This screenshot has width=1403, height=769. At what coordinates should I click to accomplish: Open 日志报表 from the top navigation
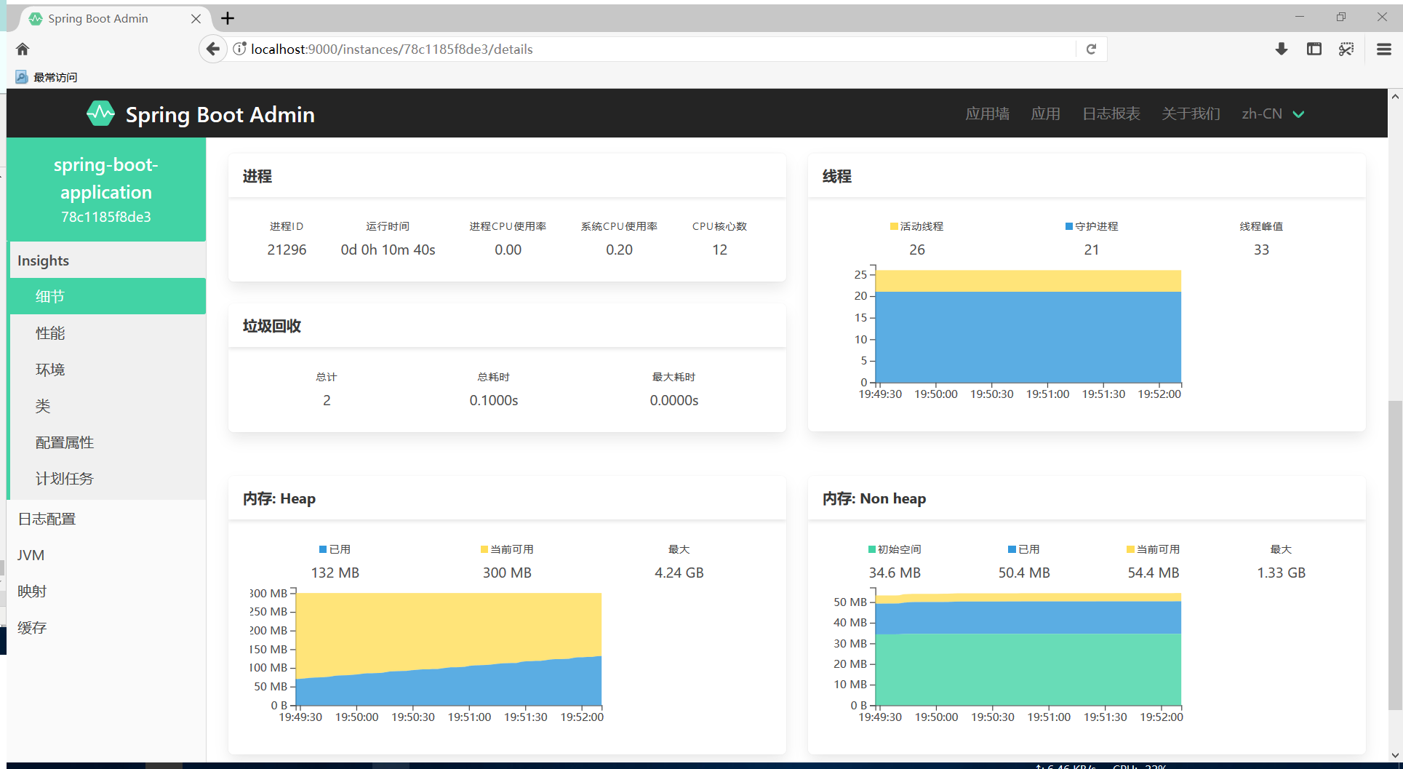tap(1111, 113)
